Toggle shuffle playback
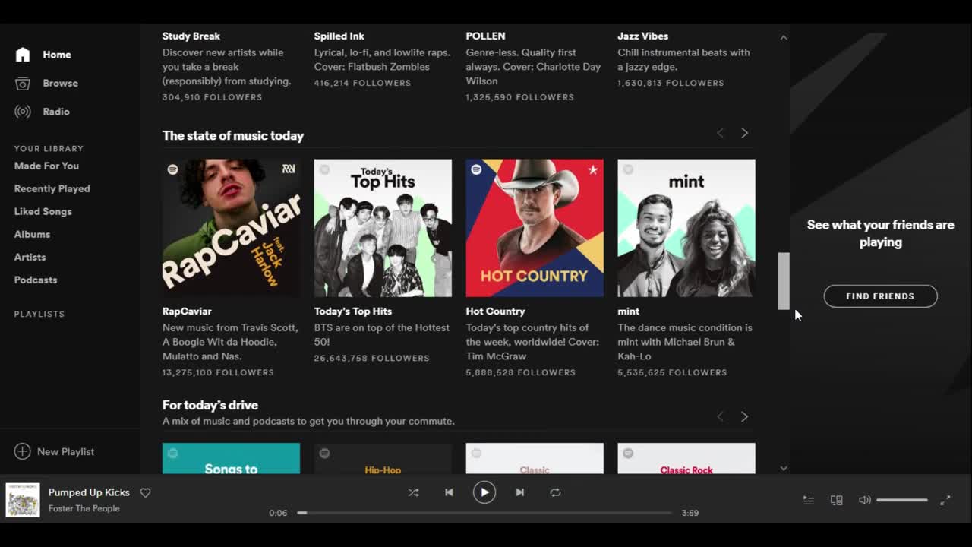This screenshot has width=972, height=547. (413, 492)
